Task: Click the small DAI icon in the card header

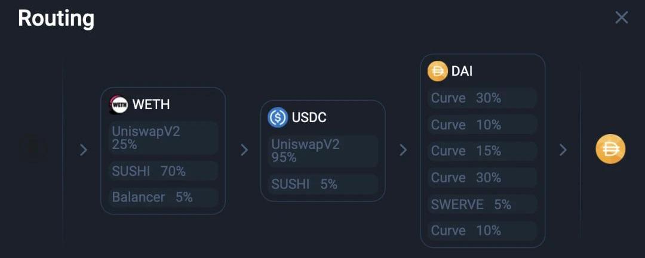Action: pos(437,72)
